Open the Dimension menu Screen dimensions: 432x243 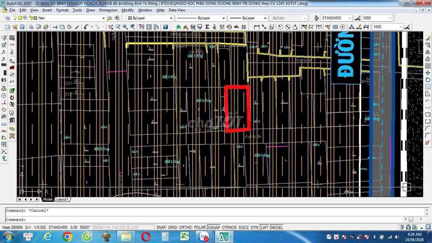pos(108,10)
